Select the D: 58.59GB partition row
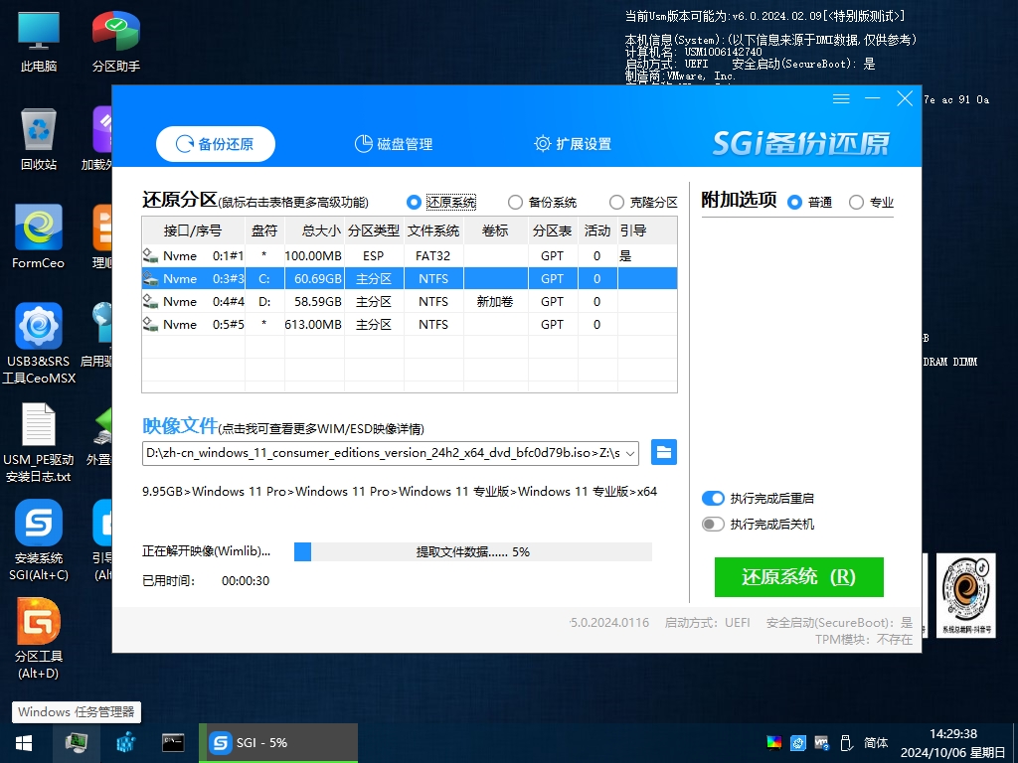This screenshot has height=763, width=1018. point(410,301)
